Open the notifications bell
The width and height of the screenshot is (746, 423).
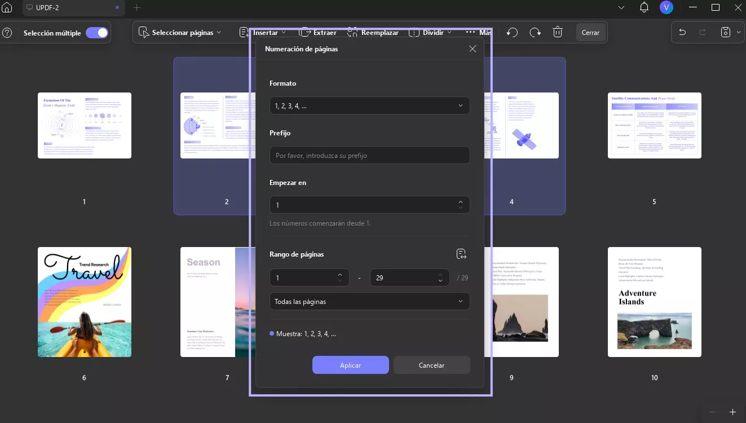645,7
